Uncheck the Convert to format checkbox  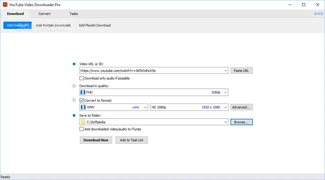pyautogui.click(x=82, y=101)
